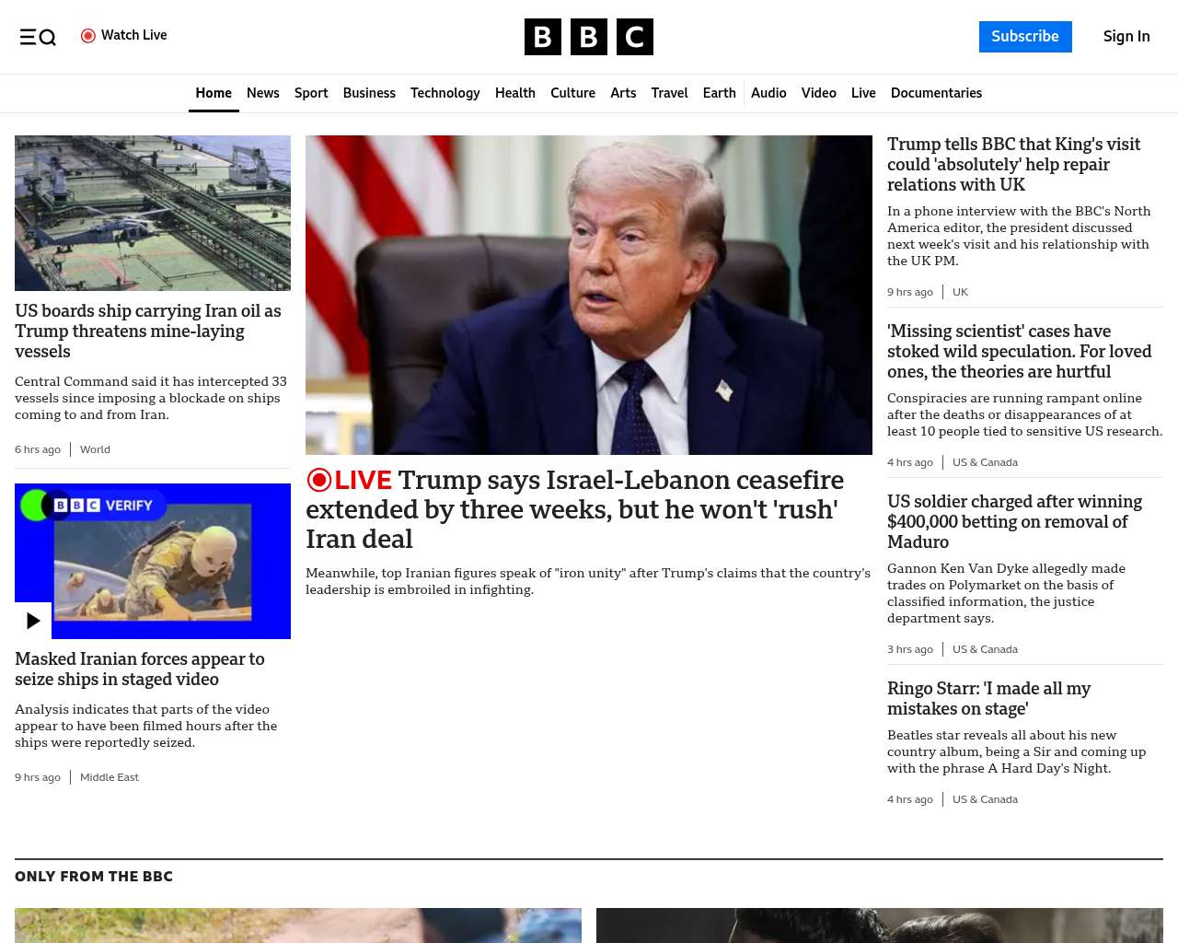Open the News tab

tap(262, 93)
